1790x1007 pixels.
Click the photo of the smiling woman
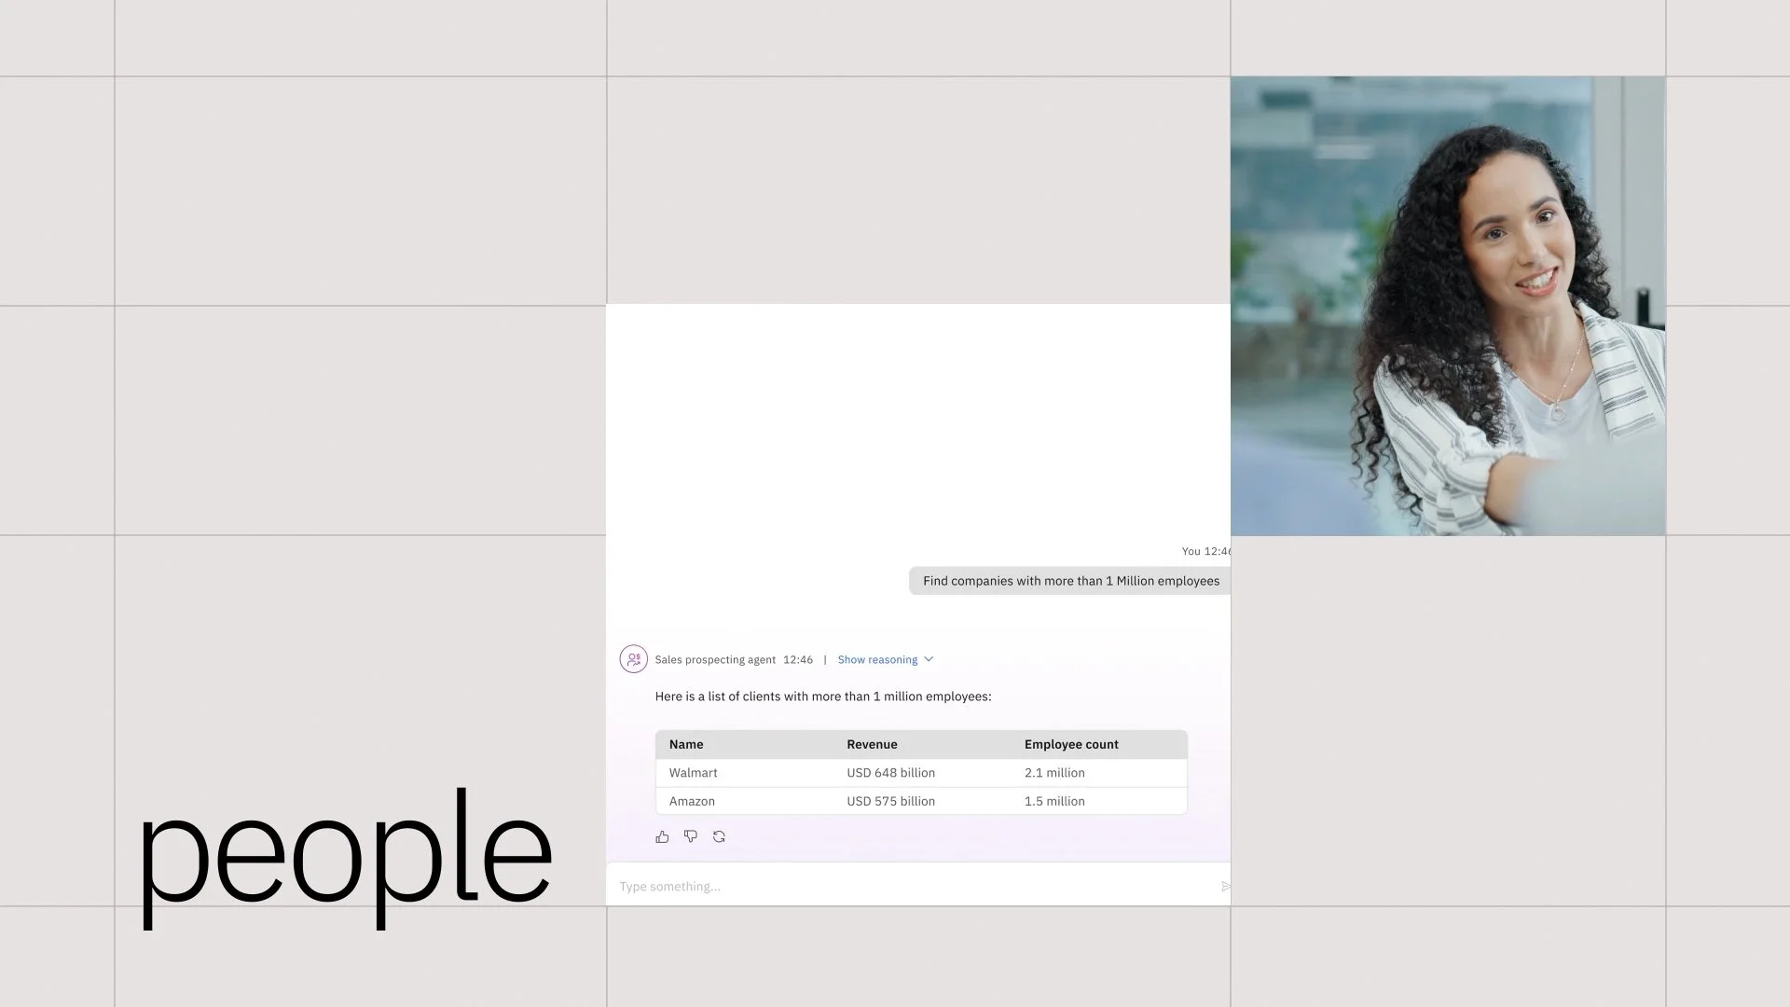click(1447, 306)
